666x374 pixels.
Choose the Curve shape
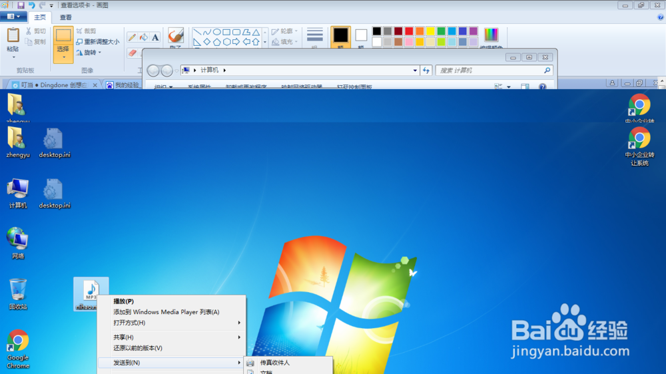point(207,32)
